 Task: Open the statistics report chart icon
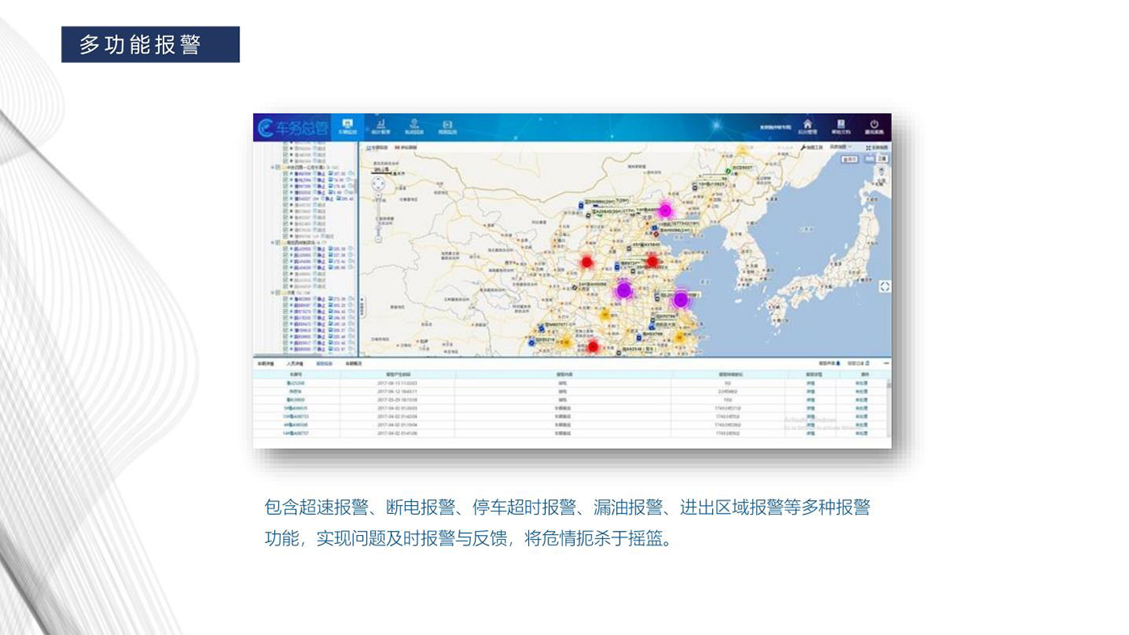click(381, 127)
